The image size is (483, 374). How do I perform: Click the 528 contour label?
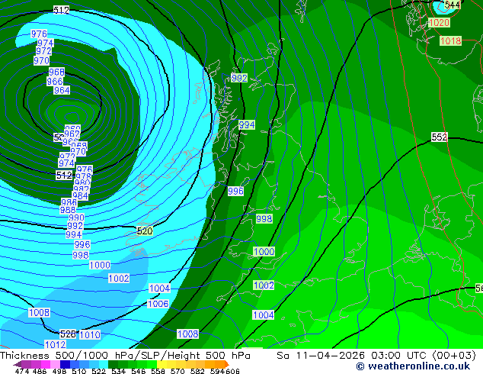tap(68, 334)
